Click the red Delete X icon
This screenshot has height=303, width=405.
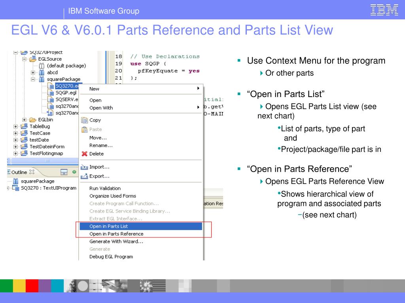click(85, 154)
